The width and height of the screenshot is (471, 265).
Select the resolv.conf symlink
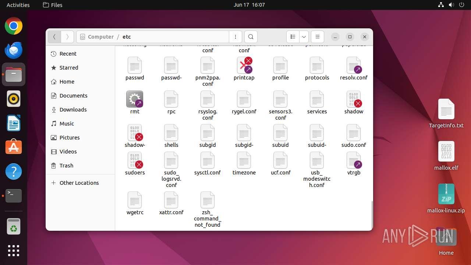354,65
